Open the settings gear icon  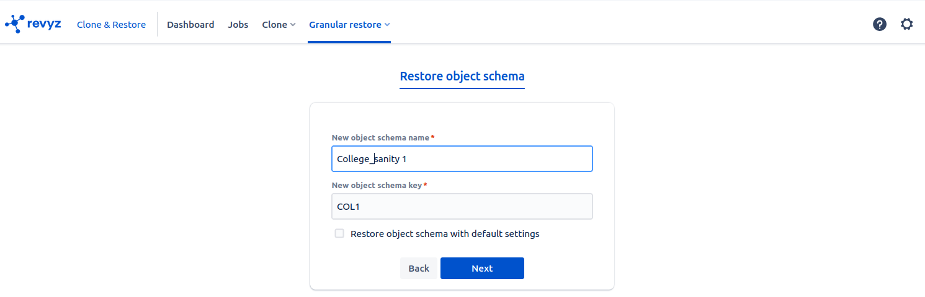[906, 25]
